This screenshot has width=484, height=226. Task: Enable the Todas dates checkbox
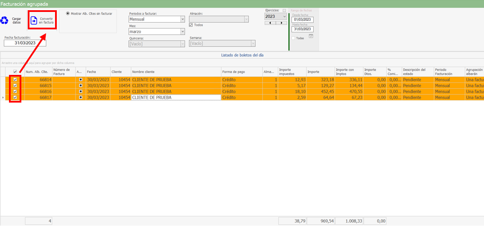click(293, 38)
